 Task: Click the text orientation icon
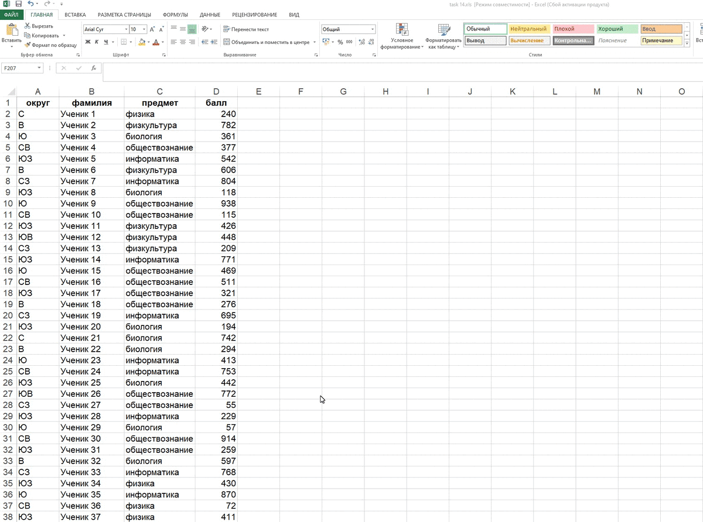tap(205, 29)
